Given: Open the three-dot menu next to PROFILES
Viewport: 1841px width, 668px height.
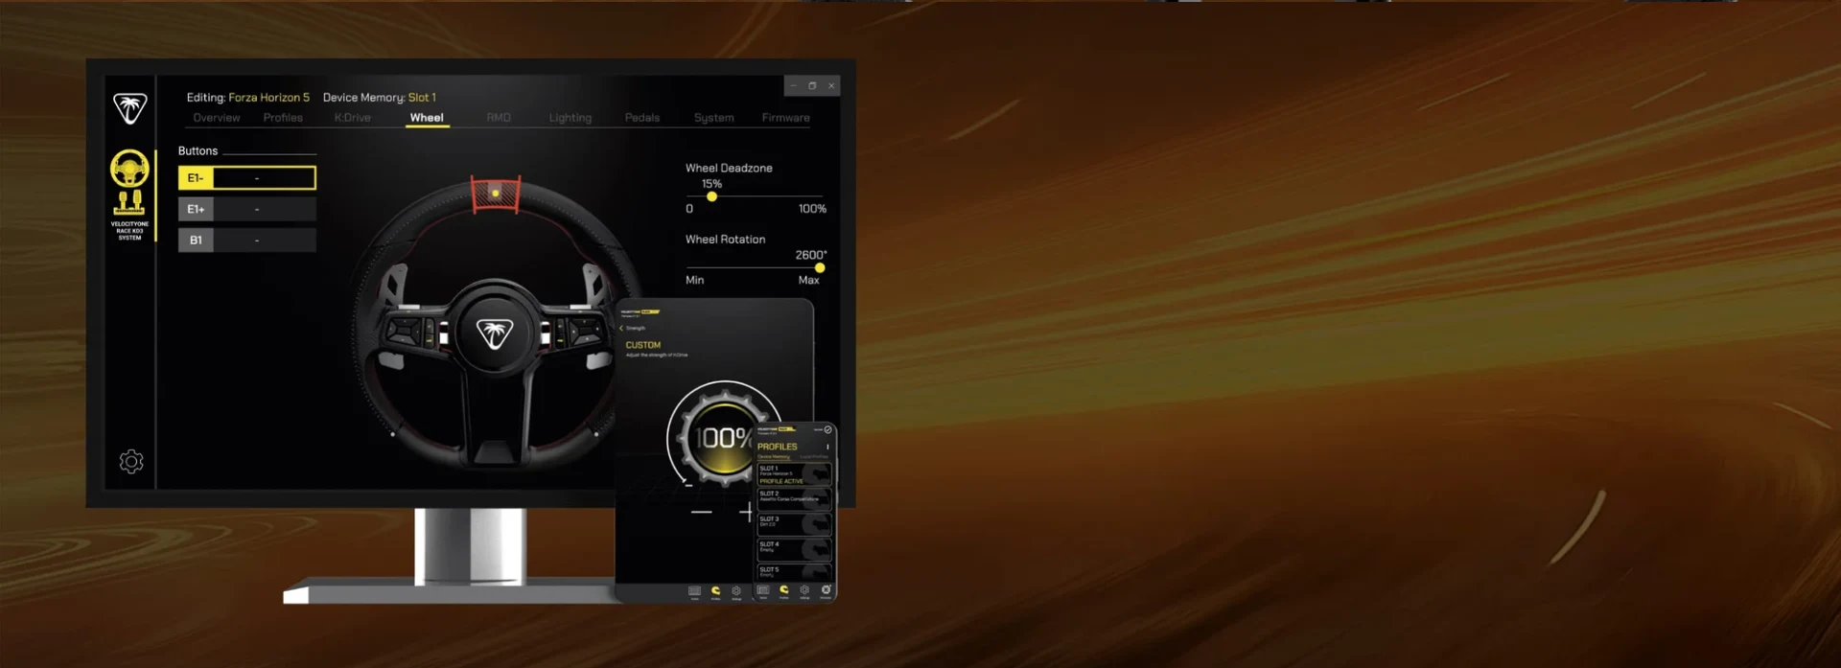Looking at the screenshot, I should click(827, 447).
